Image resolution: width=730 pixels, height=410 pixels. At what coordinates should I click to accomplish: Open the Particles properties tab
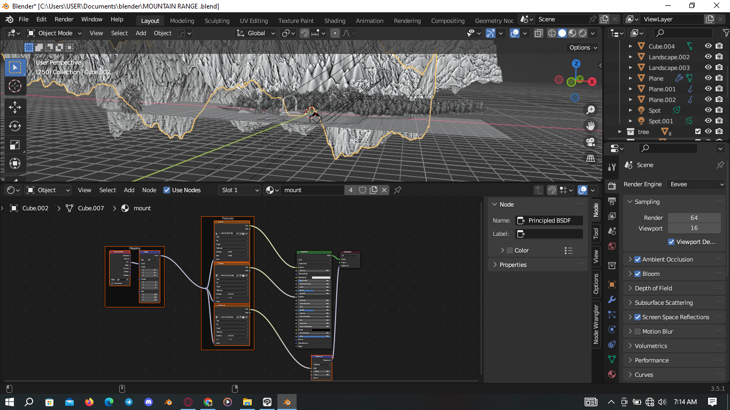612,314
